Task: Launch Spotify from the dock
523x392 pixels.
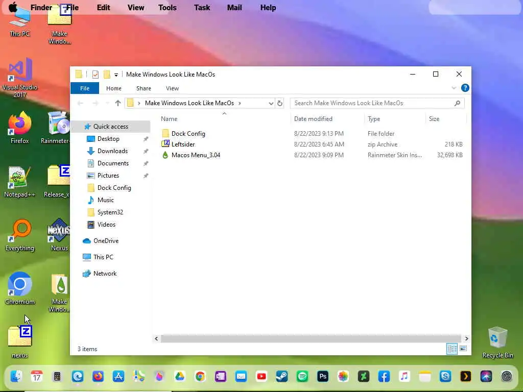Action: [x=302, y=376]
